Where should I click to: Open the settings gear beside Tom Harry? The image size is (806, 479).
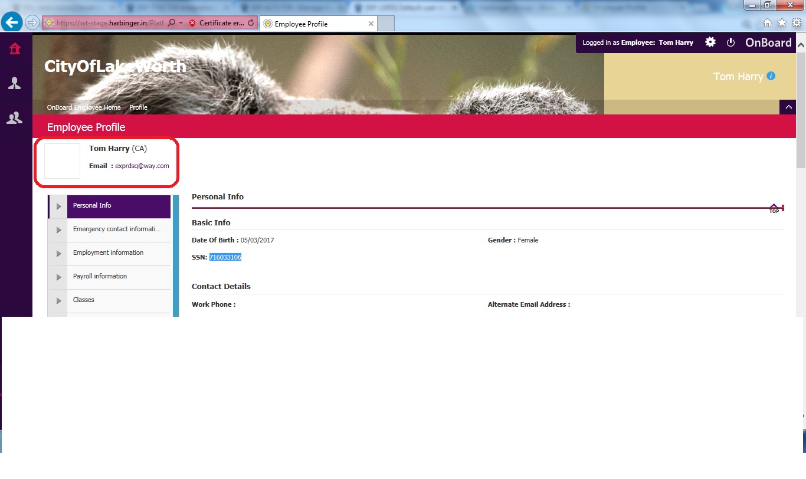(x=710, y=42)
